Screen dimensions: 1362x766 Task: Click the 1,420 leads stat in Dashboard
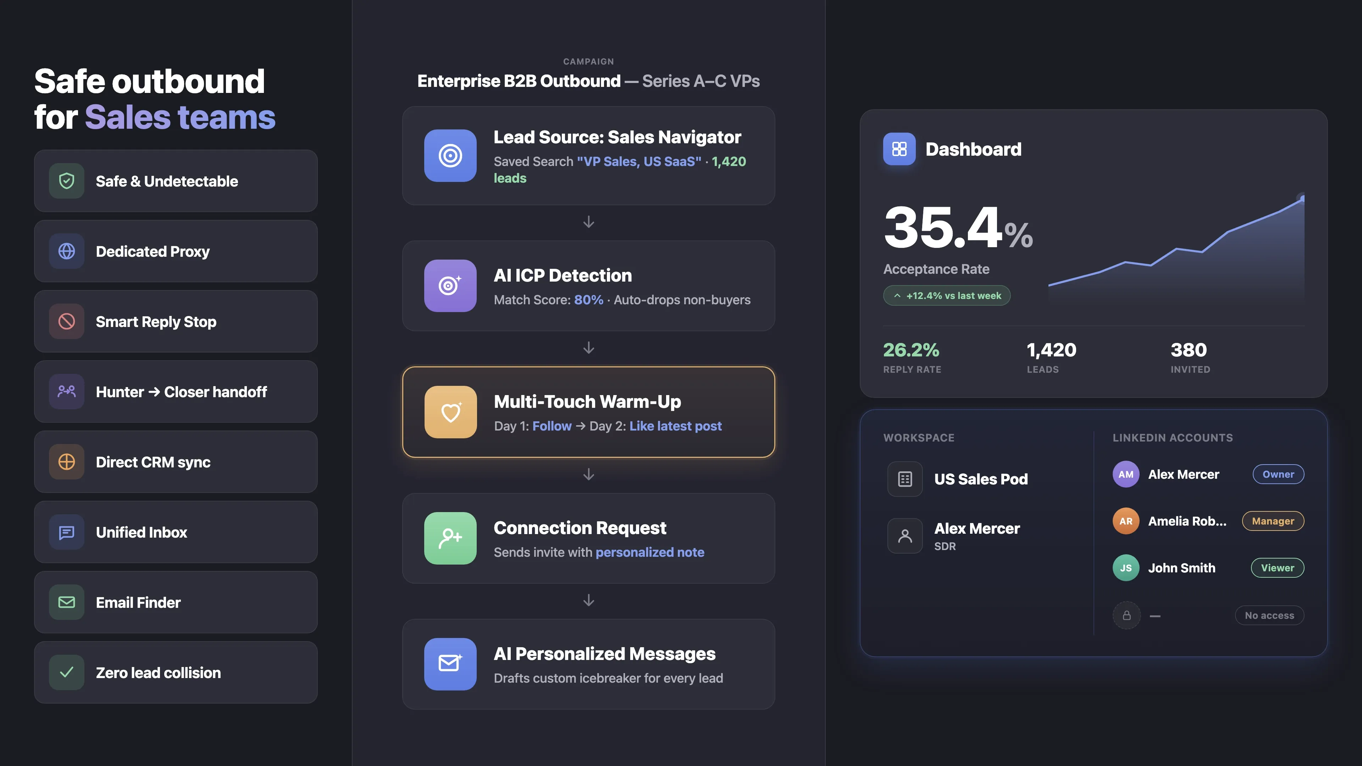(x=1051, y=357)
